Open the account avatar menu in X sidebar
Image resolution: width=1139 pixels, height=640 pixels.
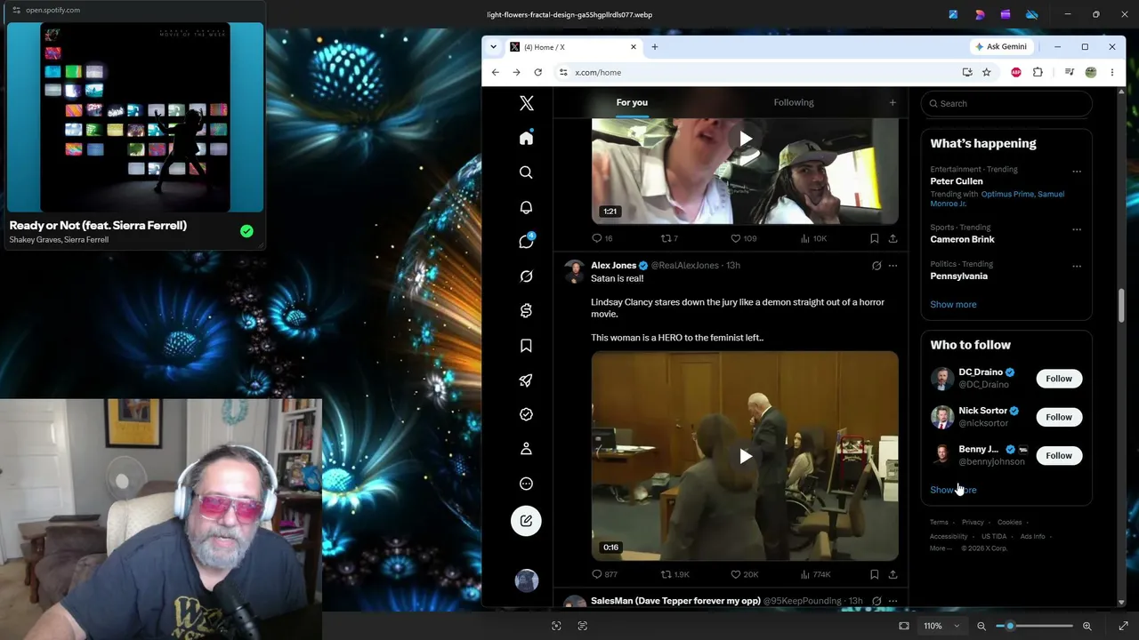526,580
